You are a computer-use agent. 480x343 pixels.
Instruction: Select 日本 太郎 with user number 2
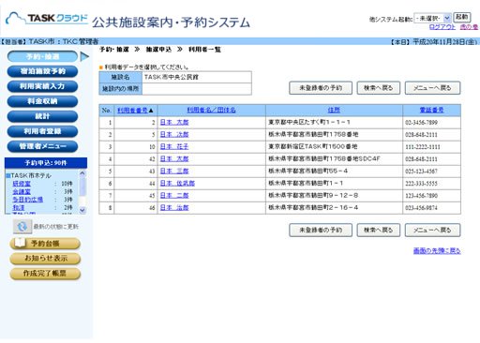point(174,122)
